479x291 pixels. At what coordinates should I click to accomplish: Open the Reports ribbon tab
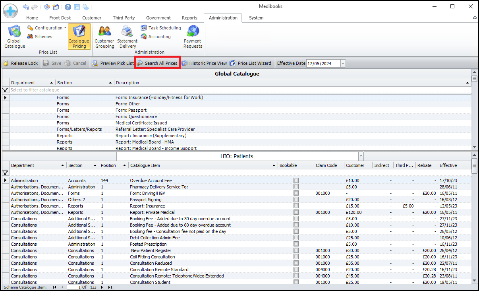(189, 18)
